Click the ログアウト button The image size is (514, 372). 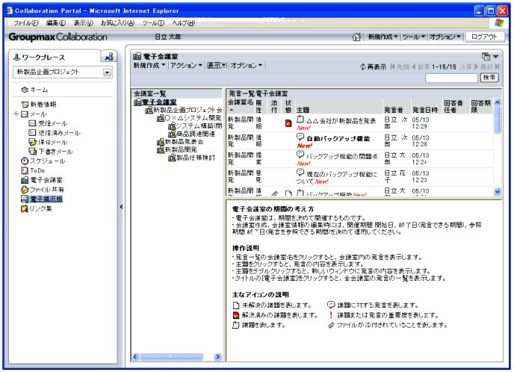[484, 37]
